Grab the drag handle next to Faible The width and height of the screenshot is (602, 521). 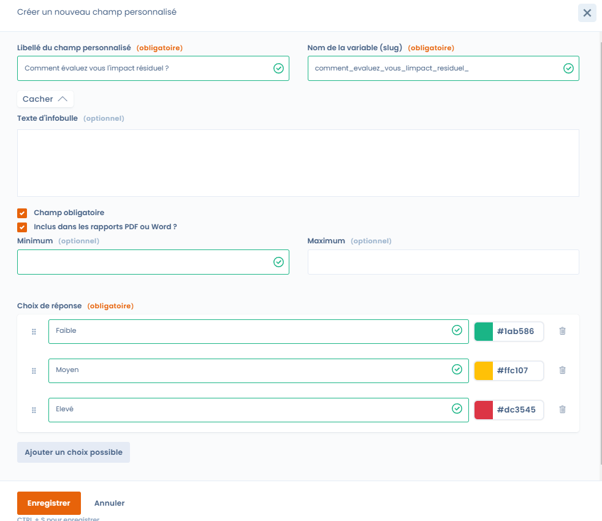[34, 332]
